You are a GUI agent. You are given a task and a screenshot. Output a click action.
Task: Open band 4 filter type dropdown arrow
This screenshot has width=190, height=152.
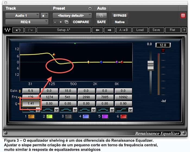(94, 110)
